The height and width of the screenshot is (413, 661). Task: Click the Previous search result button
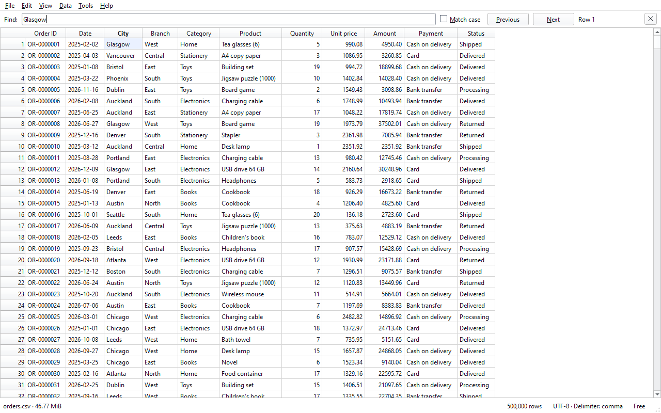[508, 19]
